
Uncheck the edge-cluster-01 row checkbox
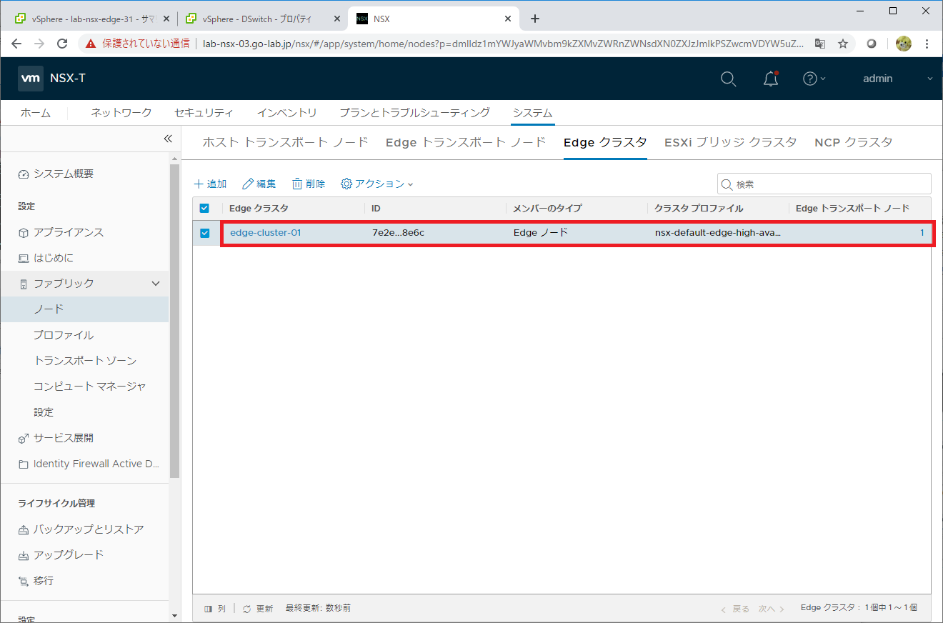point(204,233)
